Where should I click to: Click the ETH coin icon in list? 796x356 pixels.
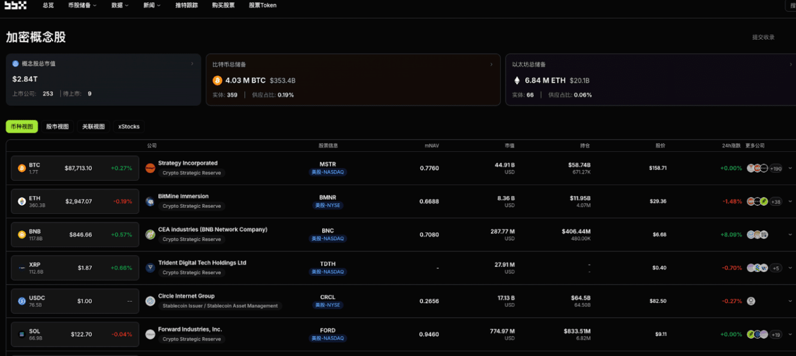tap(22, 201)
